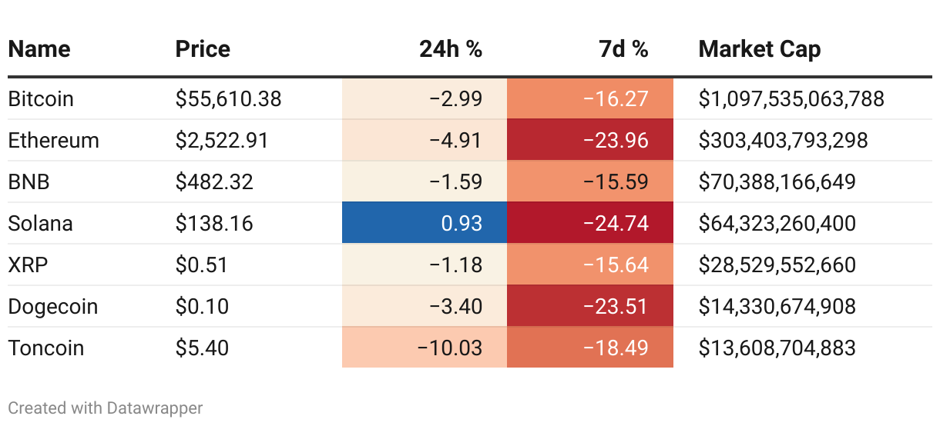Select the Ethereum row name

tap(54, 141)
